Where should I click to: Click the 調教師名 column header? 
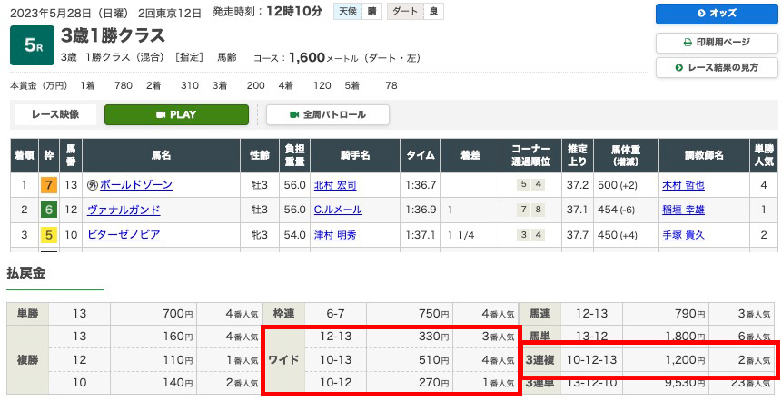704,155
